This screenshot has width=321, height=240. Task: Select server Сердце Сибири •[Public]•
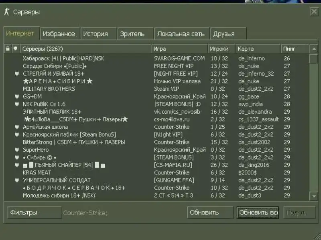click(x=157, y=66)
